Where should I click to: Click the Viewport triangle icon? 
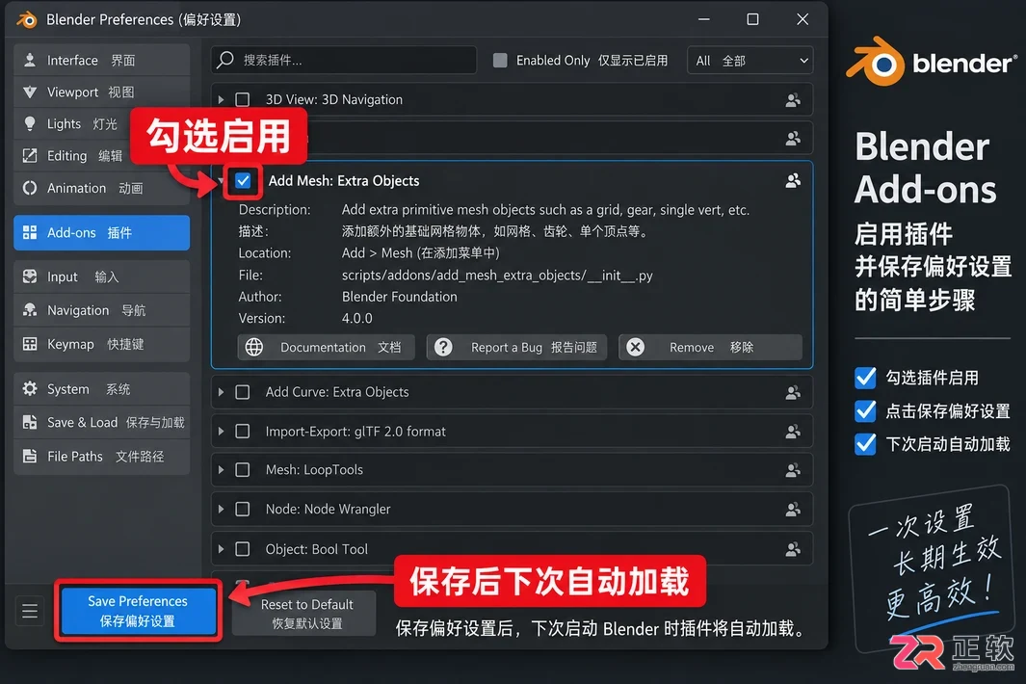click(x=30, y=92)
